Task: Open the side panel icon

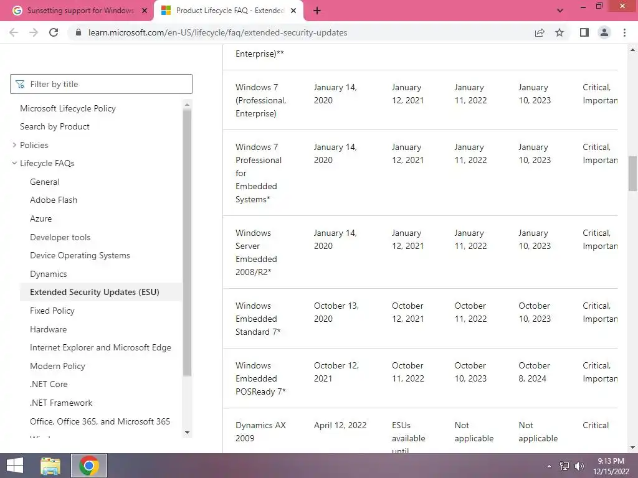Action: tap(584, 32)
